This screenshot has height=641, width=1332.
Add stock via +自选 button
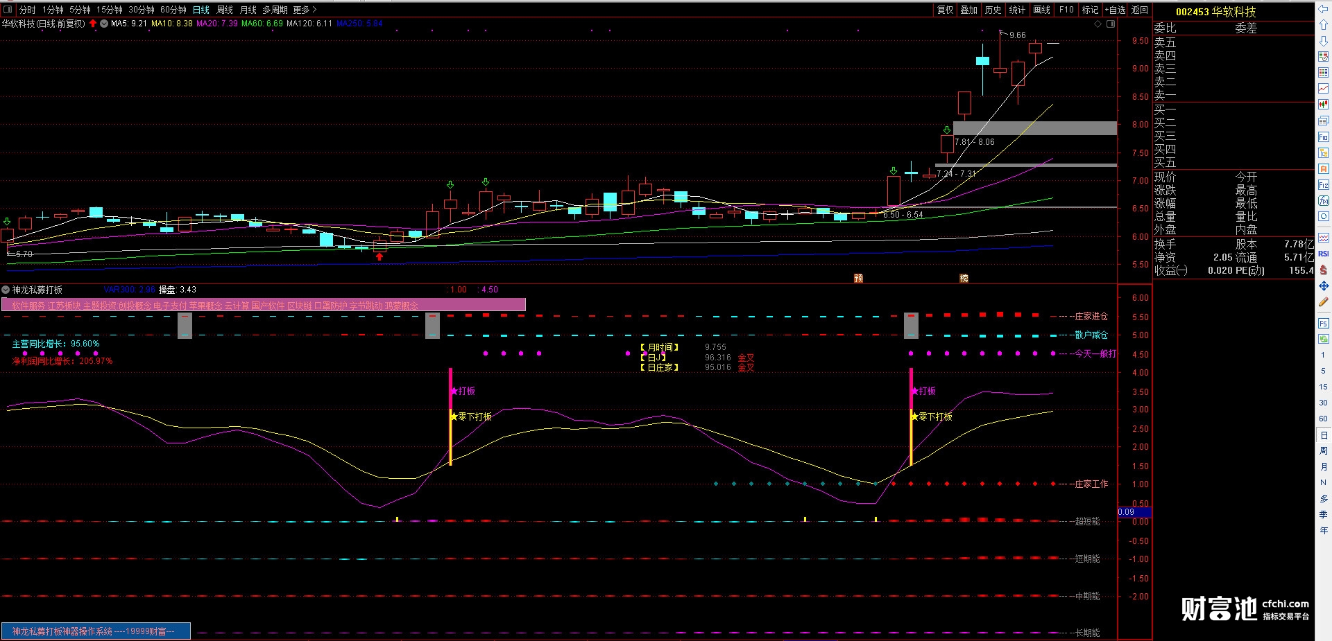[x=1116, y=10]
